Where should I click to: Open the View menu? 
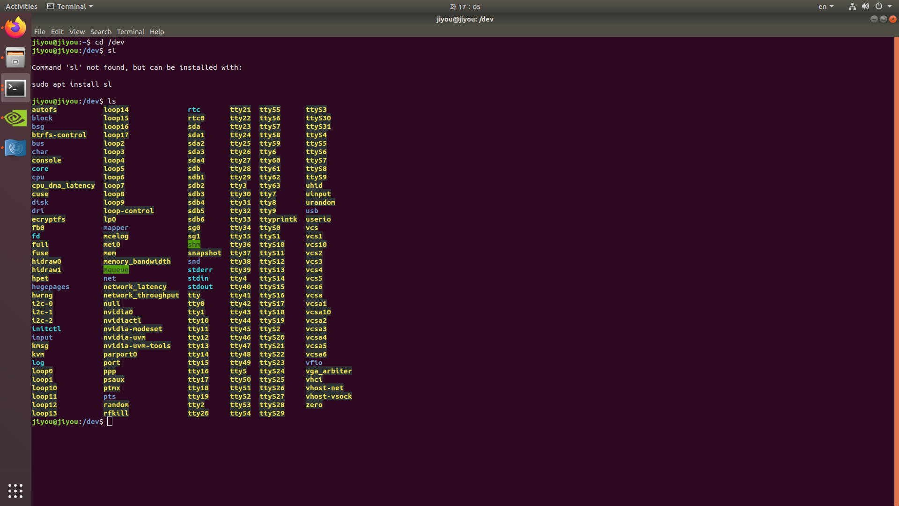pyautogui.click(x=77, y=31)
